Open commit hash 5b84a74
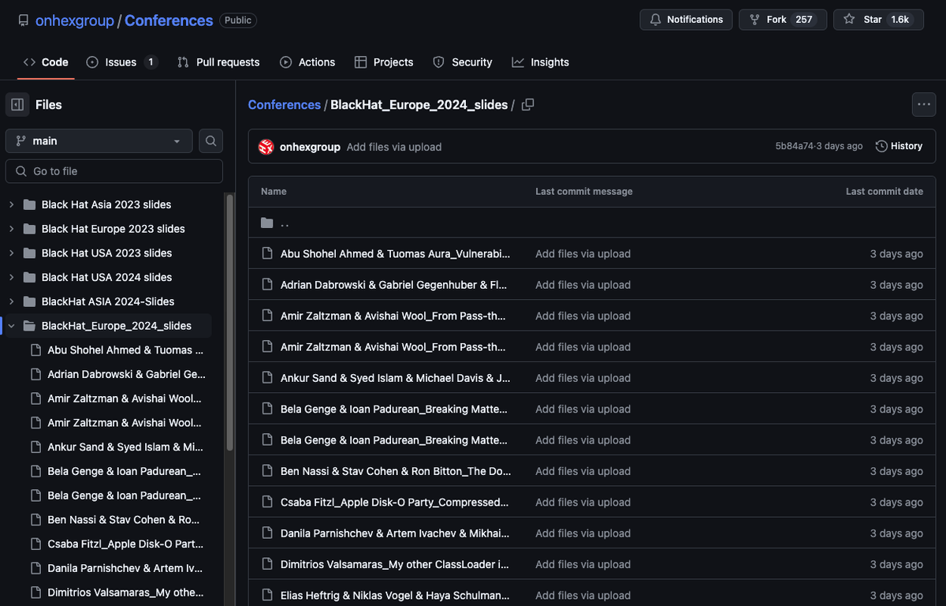946x606 pixels. [794, 146]
